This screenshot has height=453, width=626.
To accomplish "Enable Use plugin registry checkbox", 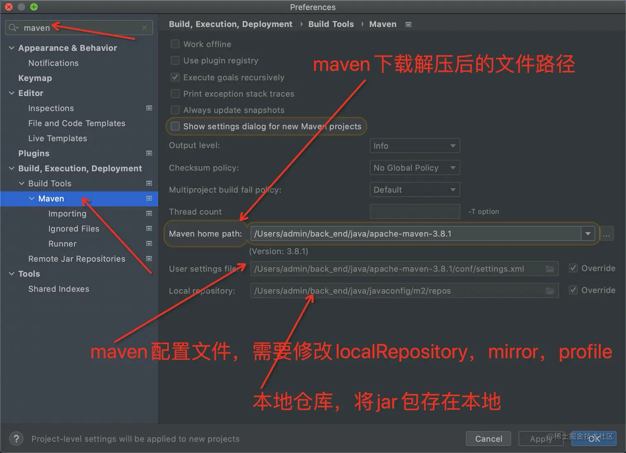I will (175, 60).
